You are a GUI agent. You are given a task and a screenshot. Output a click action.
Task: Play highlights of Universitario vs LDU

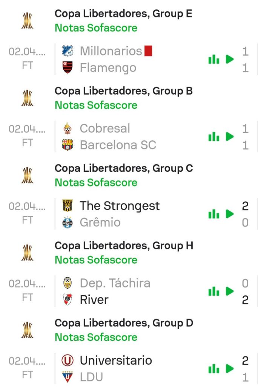coord(230,368)
